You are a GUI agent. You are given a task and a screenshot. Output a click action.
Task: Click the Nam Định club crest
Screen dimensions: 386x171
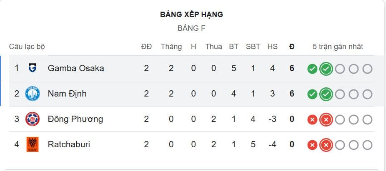(32, 94)
